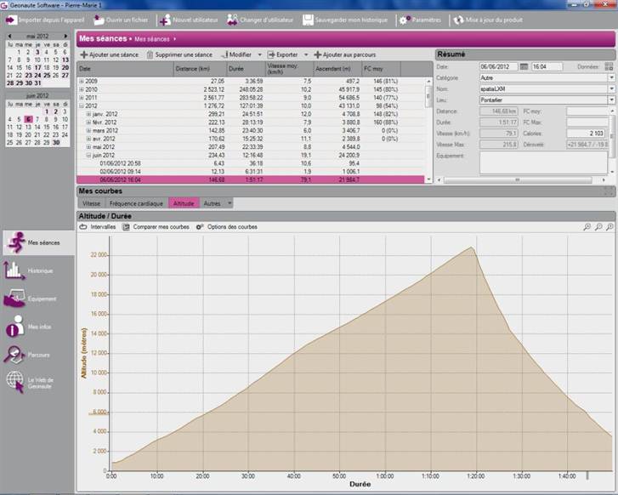The width and height of the screenshot is (618, 495).
Task: Open Parcours sidebar magnifier icon
Action: (14, 354)
